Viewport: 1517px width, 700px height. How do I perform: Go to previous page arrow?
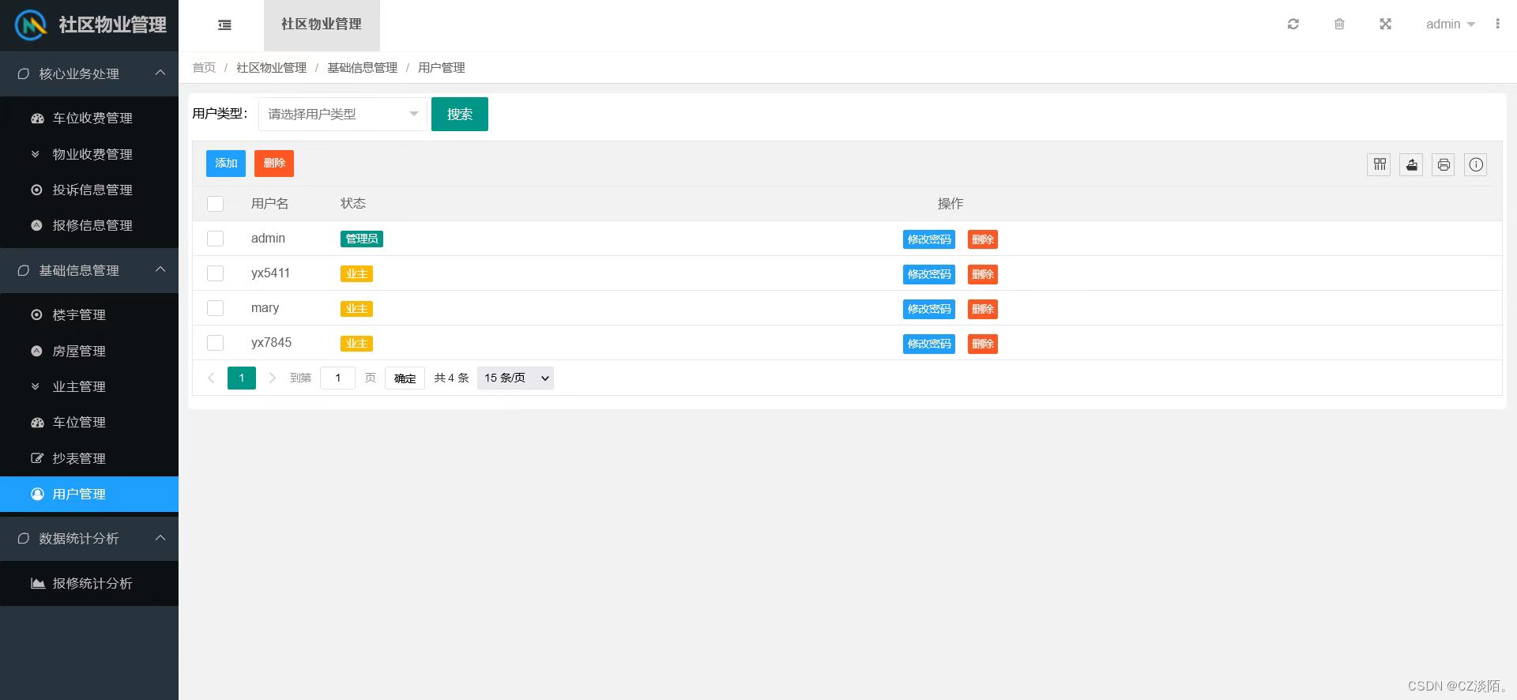211,378
